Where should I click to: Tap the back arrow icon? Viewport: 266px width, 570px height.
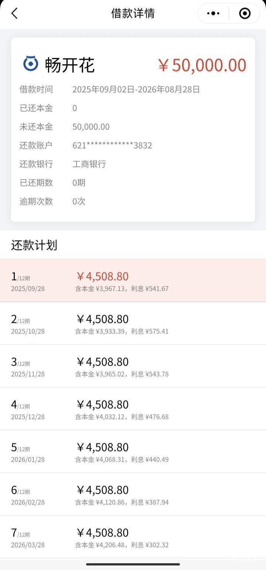(x=14, y=14)
